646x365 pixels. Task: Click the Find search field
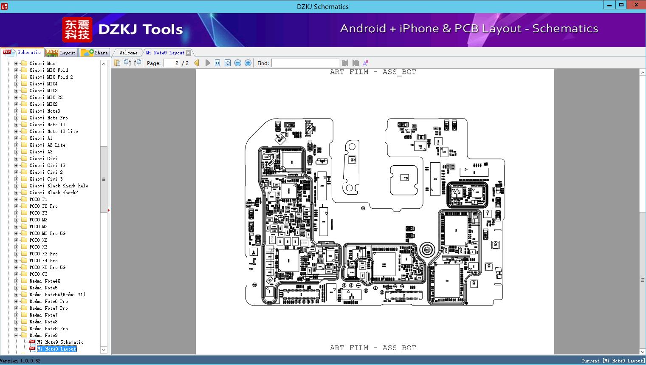pyautogui.click(x=305, y=63)
